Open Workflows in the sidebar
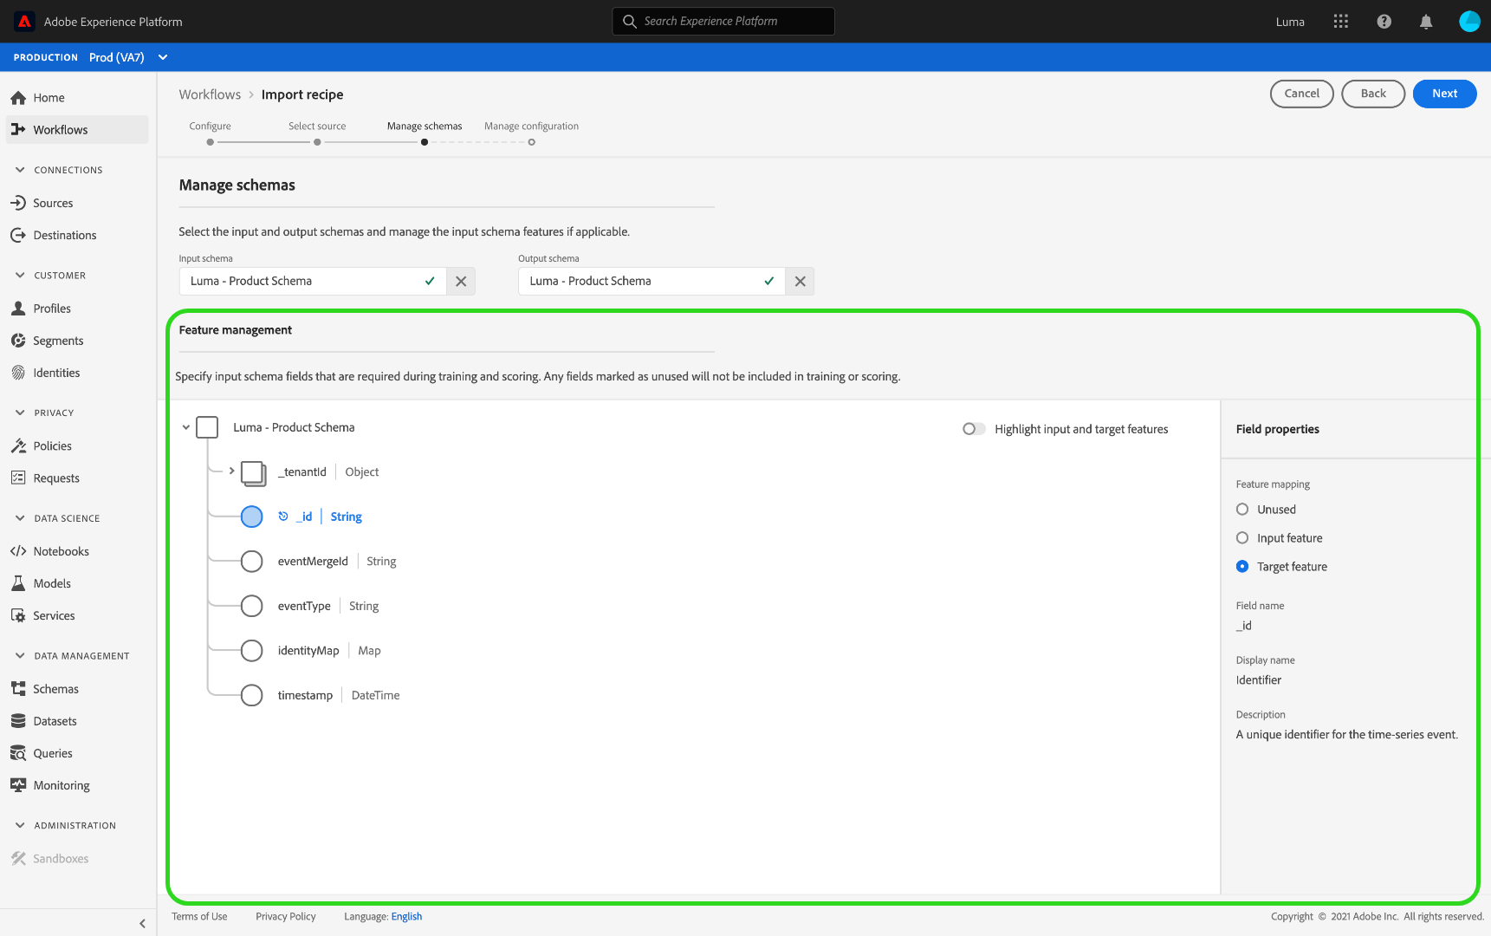The image size is (1491, 936). coord(78,130)
